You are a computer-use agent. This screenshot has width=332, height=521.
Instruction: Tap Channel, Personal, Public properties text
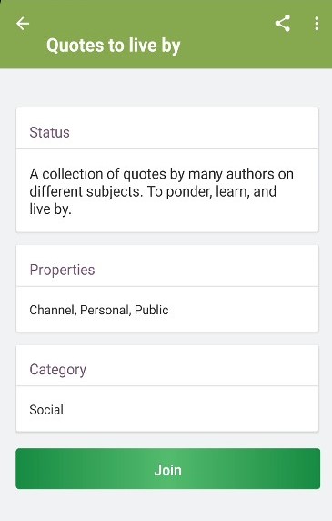click(x=99, y=310)
